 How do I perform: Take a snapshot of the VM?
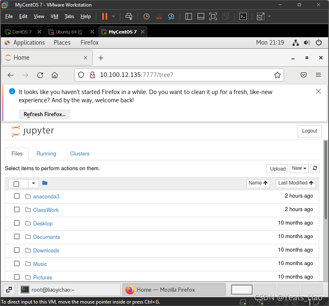146,16
